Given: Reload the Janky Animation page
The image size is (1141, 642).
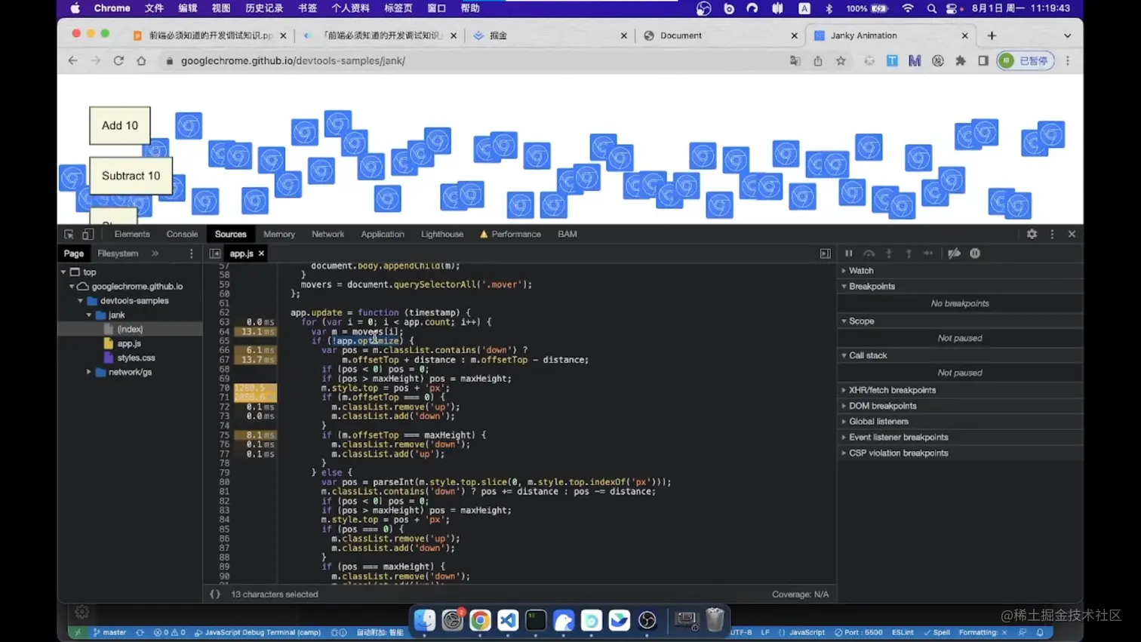Looking at the screenshot, I should coord(118,60).
